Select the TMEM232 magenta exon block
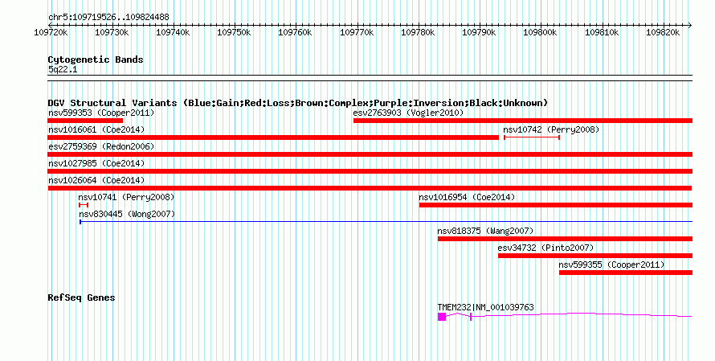715x361 pixels. point(442,317)
